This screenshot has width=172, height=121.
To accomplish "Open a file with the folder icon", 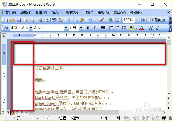I will pyautogui.click(x=13, y=20).
